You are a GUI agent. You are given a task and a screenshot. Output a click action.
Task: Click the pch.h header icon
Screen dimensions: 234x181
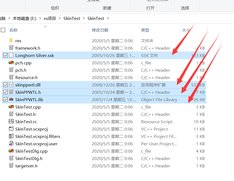11,70
